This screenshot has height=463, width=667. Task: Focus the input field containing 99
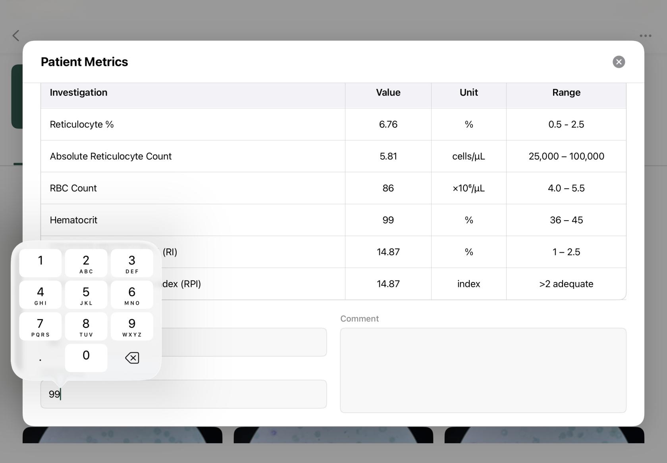(183, 394)
